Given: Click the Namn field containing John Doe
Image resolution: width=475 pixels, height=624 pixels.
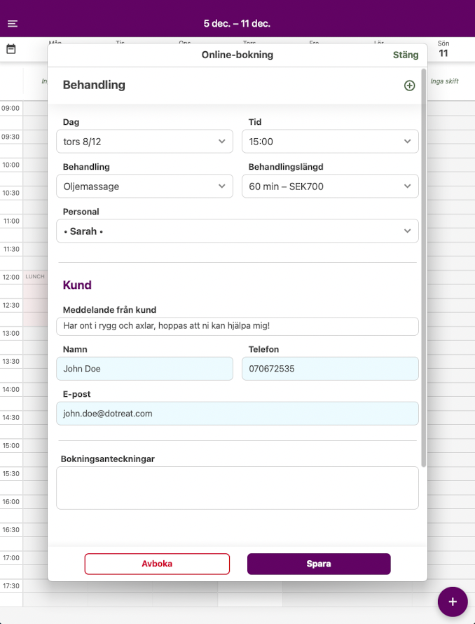Looking at the screenshot, I should tap(144, 369).
